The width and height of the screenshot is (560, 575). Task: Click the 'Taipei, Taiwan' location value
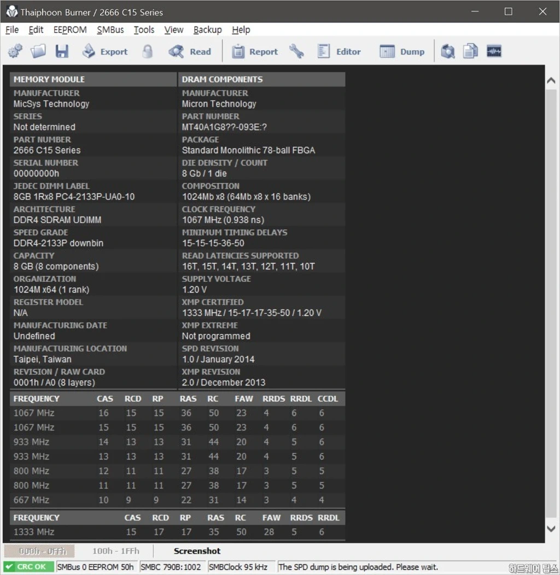pyautogui.click(x=43, y=359)
